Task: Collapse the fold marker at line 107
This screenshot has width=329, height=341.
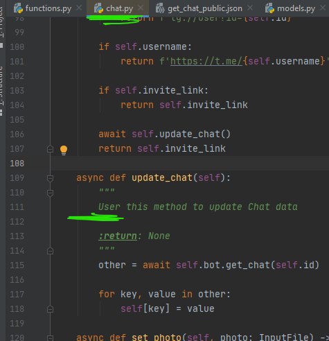Action: [50, 149]
